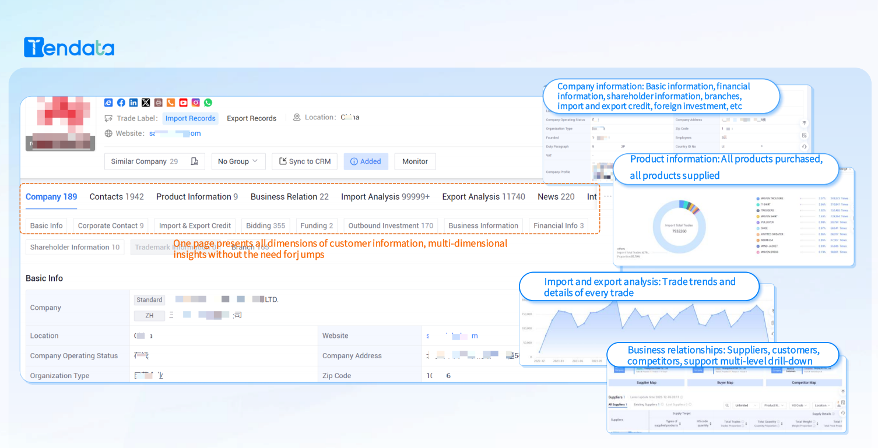The width and height of the screenshot is (878, 448).
Task: Click the globe icon next to Website
Action: (108, 133)
